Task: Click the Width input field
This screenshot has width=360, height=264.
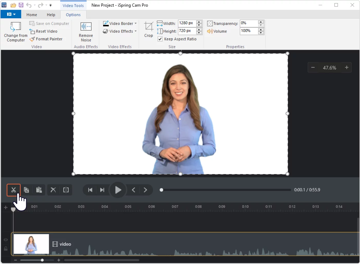Action: [x=187, y=23]
